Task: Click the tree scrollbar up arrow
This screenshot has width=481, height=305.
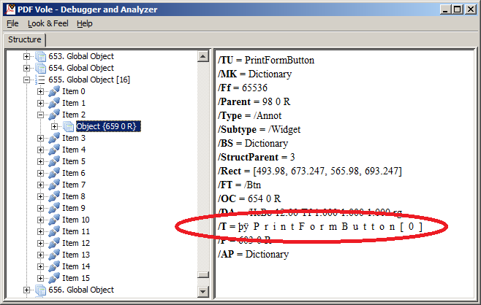Action: [203, 56]
